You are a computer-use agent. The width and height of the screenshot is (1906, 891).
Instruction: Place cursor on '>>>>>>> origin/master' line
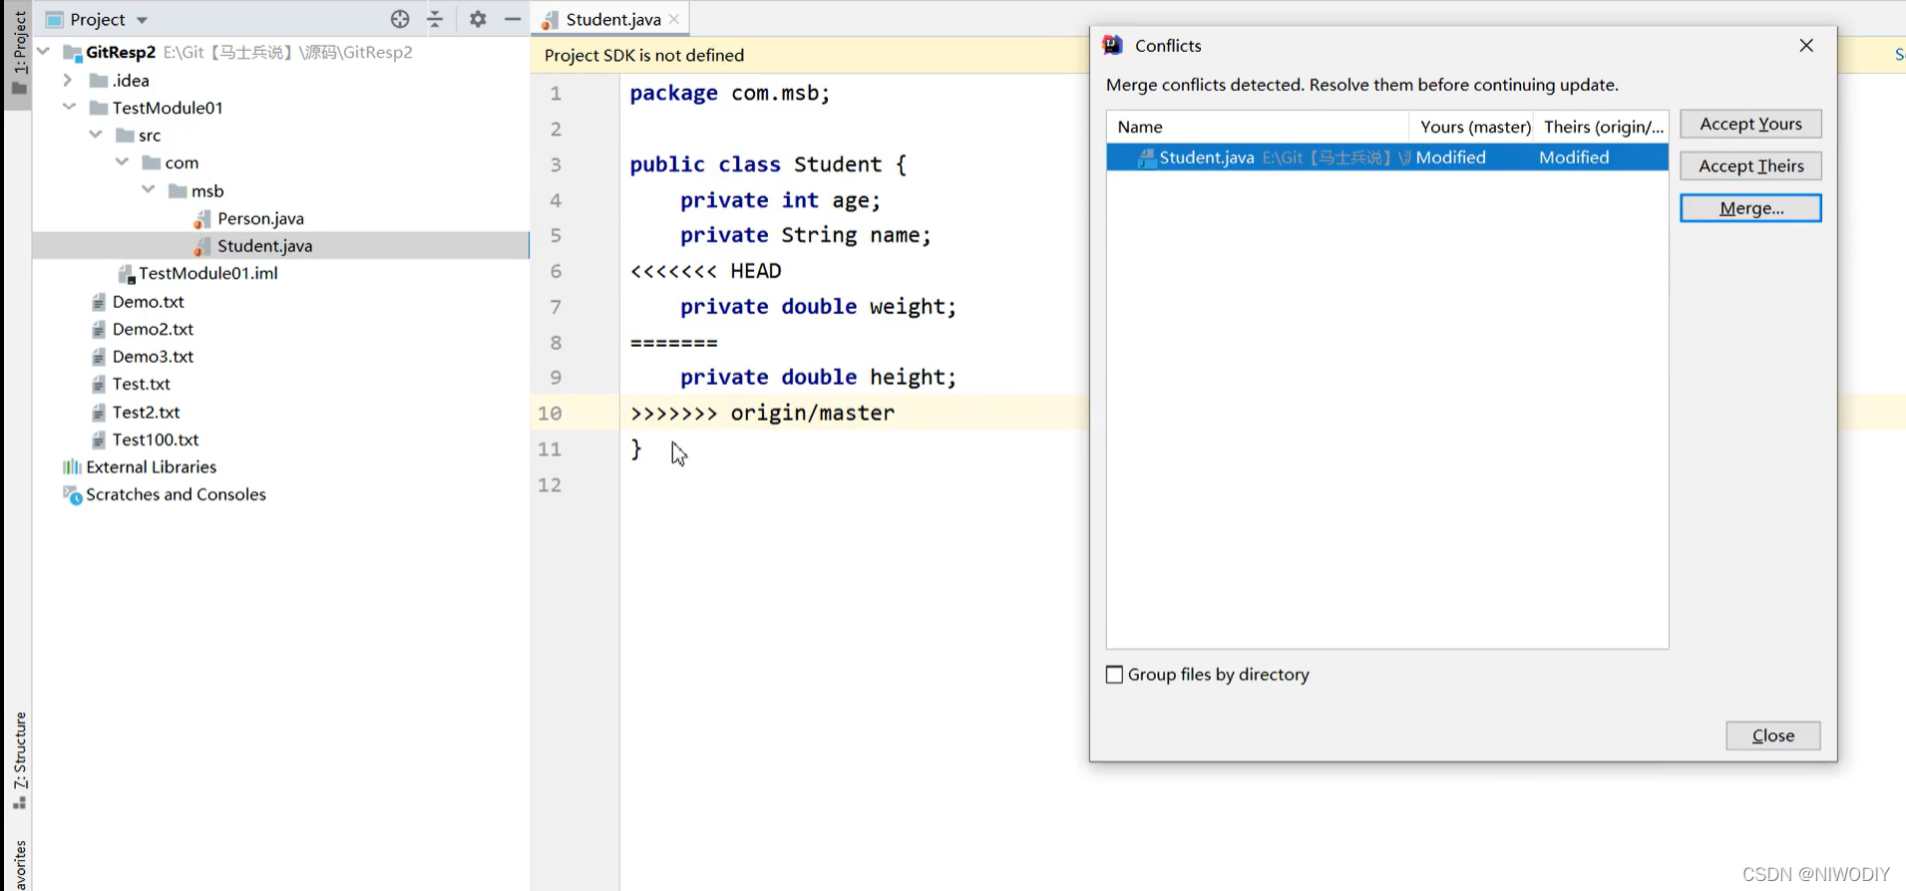click(x=762, y=413)
